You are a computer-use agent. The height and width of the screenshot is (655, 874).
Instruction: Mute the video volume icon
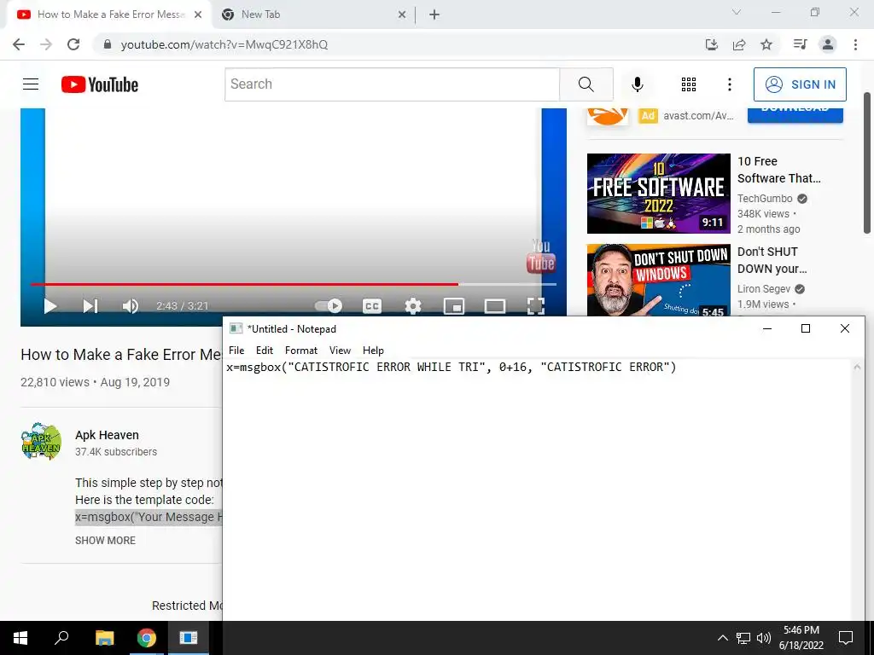point(131,306)
